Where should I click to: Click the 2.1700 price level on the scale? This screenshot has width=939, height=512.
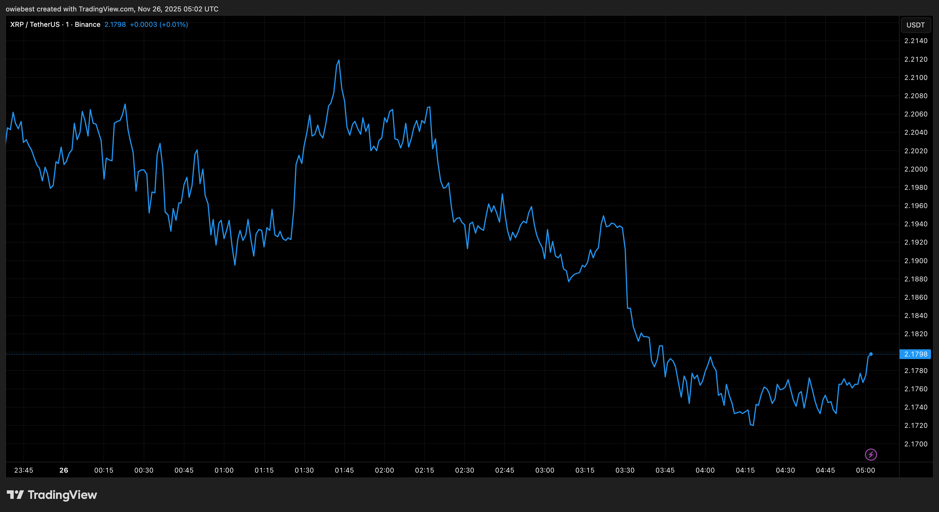coord(916,444)
